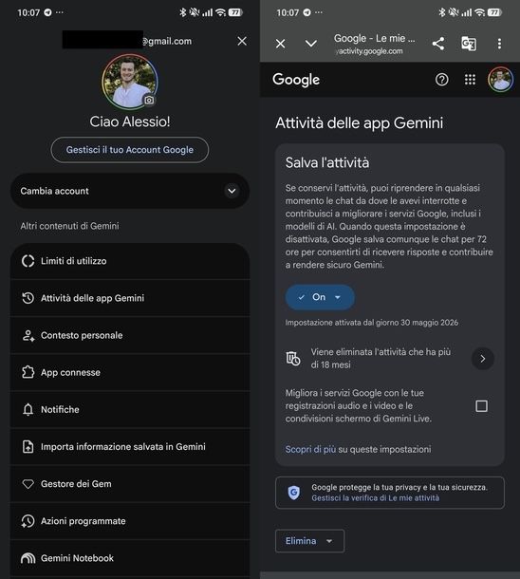
Task: Tap the browser URL title area
Action: [x=374, y=44]
